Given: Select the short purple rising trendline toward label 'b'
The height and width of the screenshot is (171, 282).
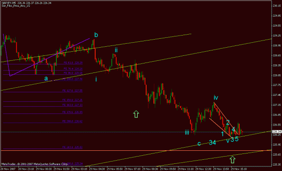Looking at the screenshot, I should (50, 57).
